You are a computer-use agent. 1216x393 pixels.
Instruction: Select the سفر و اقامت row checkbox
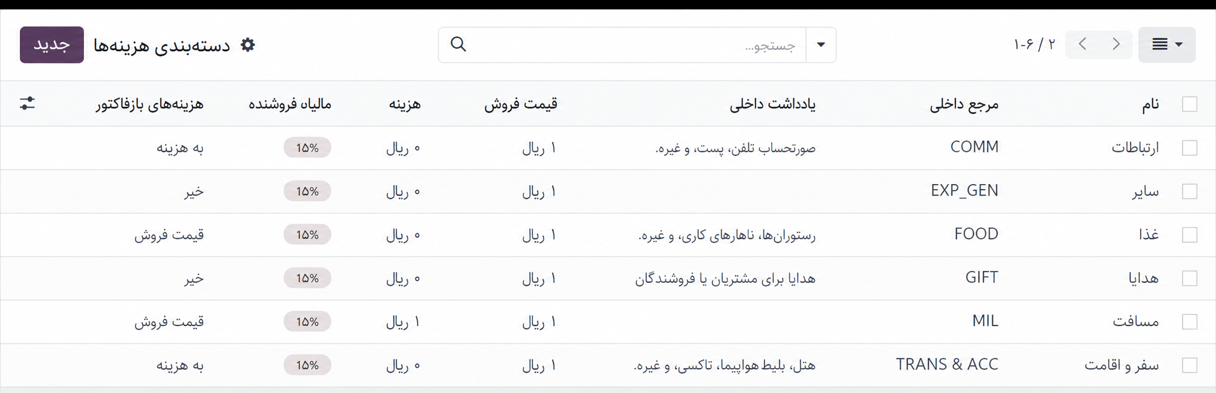(x=1190, y=365)
